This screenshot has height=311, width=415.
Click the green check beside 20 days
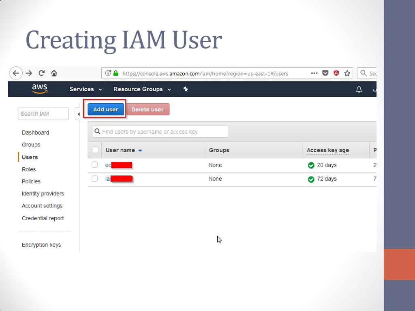[x=311, y=166]
